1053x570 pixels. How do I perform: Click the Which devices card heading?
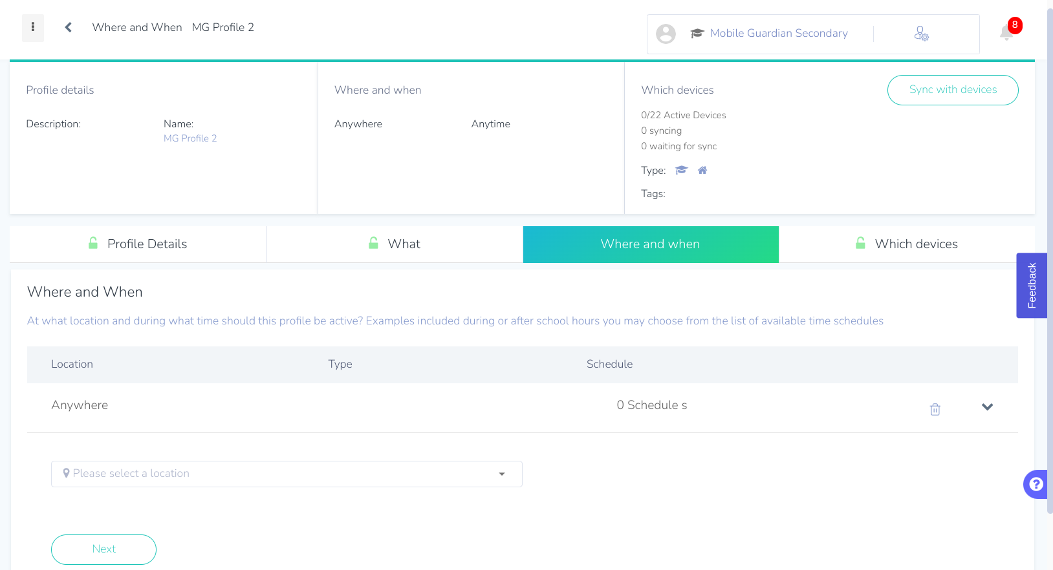tap(677, 90)
